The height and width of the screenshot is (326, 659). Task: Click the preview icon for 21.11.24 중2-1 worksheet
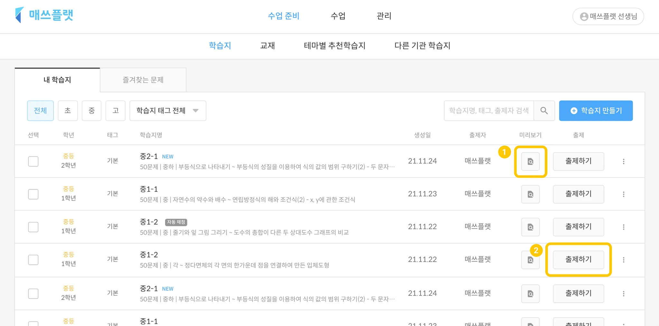pos(530,161)
